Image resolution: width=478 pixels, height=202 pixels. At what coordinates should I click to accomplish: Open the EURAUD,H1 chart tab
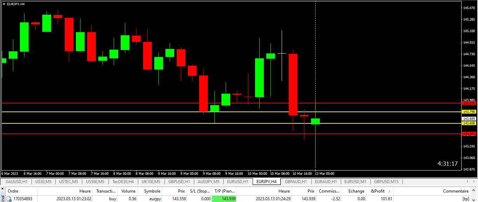(325, 182)
